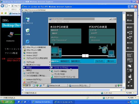Viewport: 139px width, 104px height.
Task: Toggle the 変換 key in the side panel
Action: coord(130,43)
